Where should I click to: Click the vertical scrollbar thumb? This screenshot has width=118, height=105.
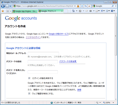coord(116,36)
